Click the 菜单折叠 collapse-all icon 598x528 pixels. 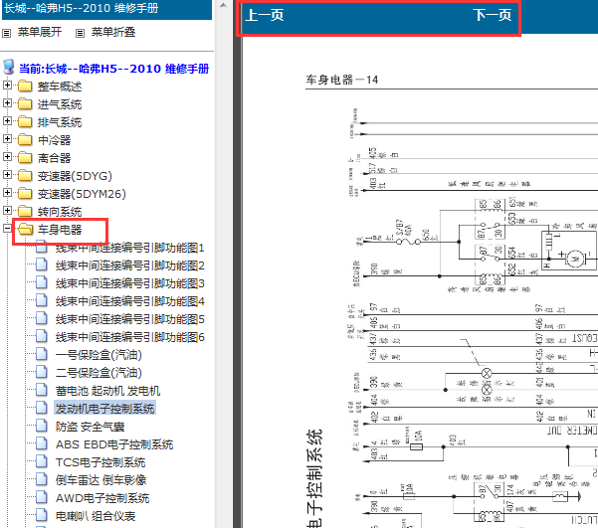pyautogui.click(x=80, y=34)
